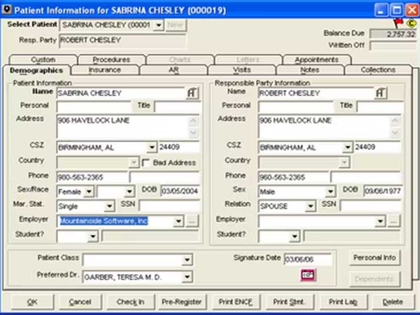Open patient employer browse ellipsis button
Image resolution: width=420 pixels, height=315 pixels.
click(x=192, y=222)
